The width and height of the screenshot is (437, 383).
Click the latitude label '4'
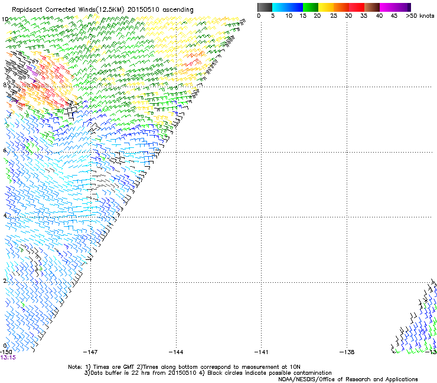tap(5, 216)
